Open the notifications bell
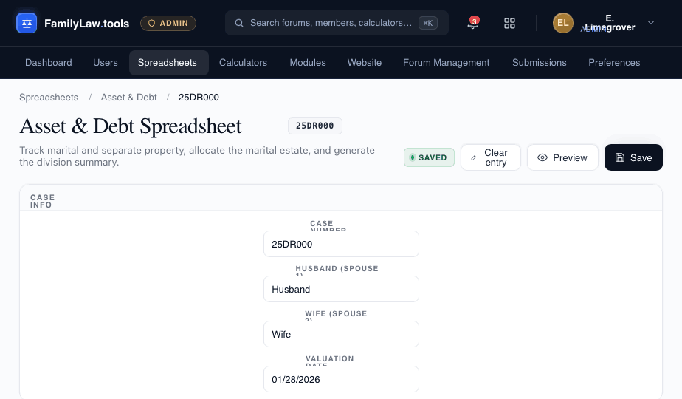Image resolution: width=682 pixels, height=399 pixels. pyautogui.click(x=473, y=23)
